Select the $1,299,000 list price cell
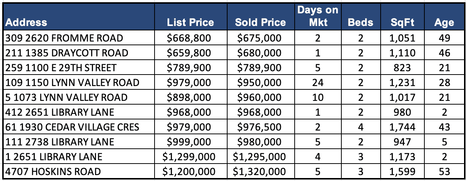Viewport: 467px width, 181px height. [x=189, y=157]
